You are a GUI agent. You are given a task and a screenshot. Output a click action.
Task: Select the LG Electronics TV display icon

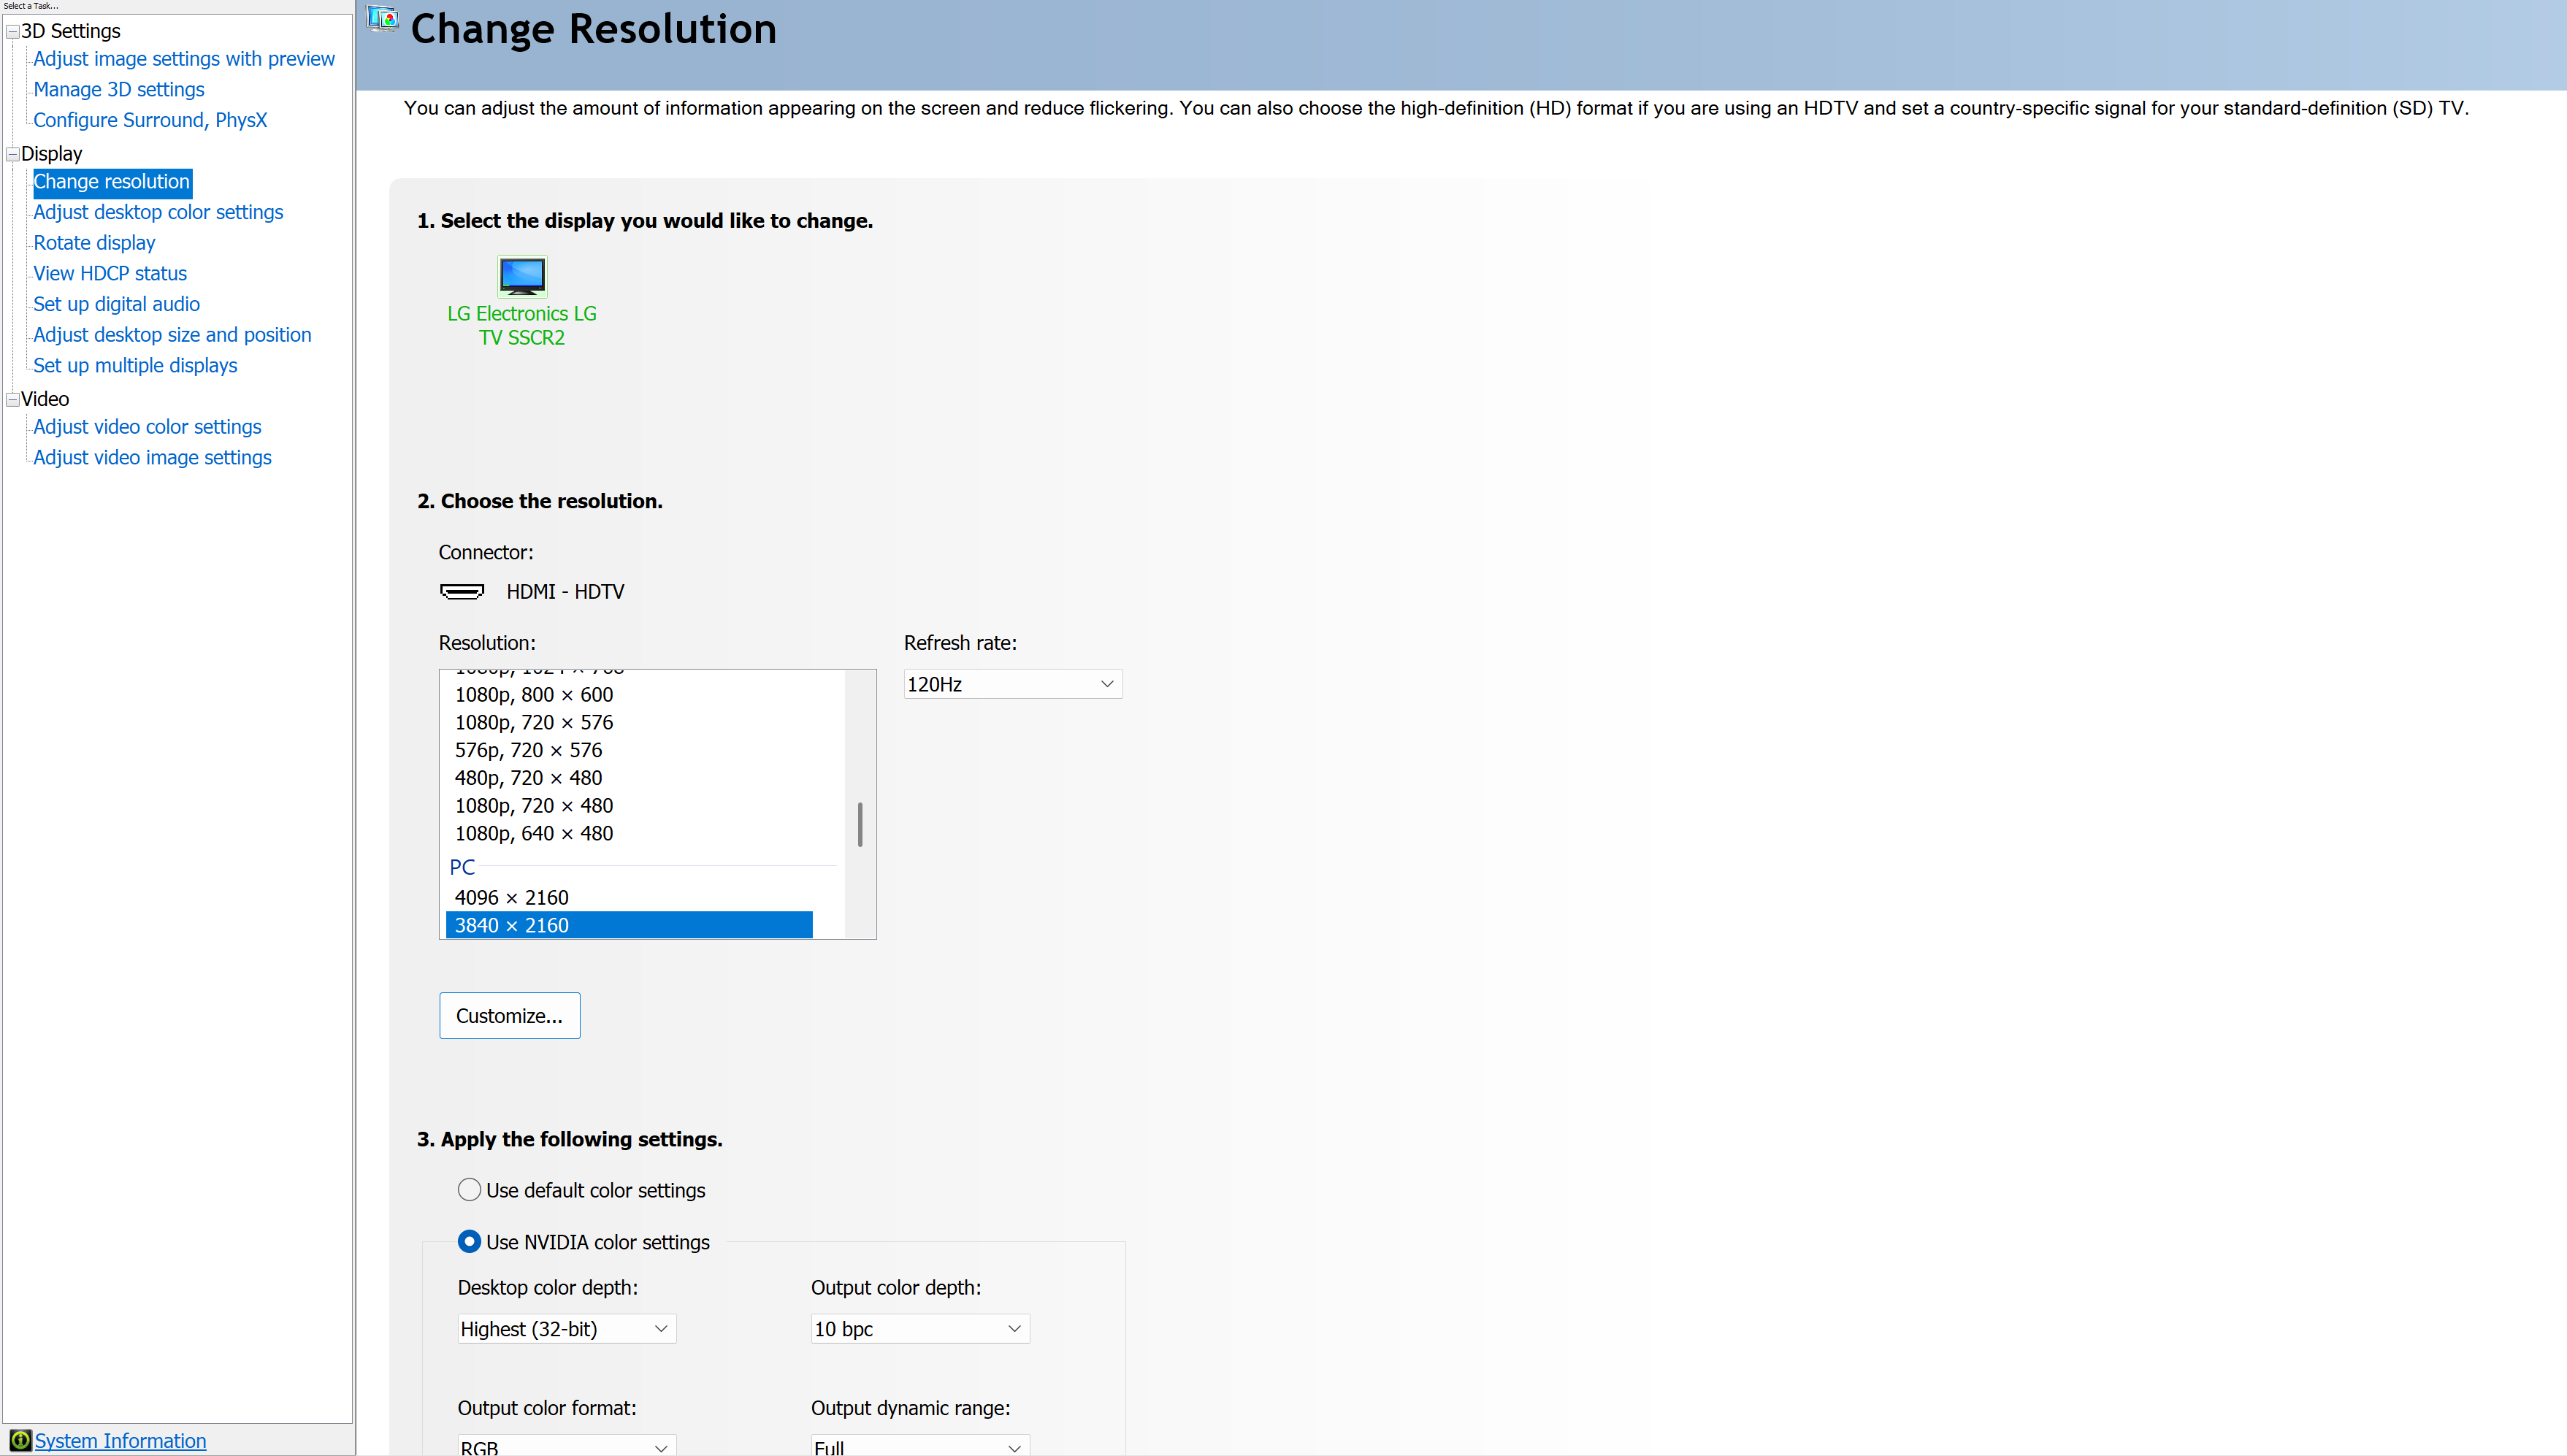tap(522, 276)
